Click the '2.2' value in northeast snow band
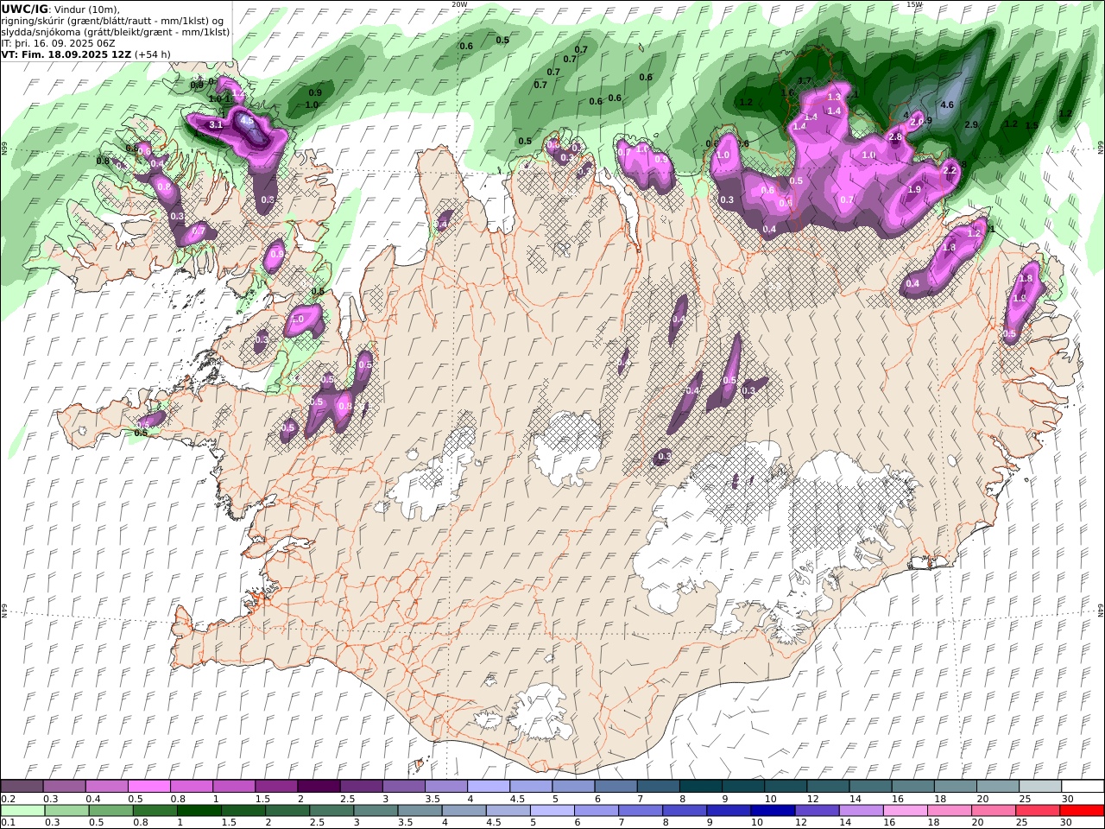This screenshot has width=1105, height=829. click(950, 170)
